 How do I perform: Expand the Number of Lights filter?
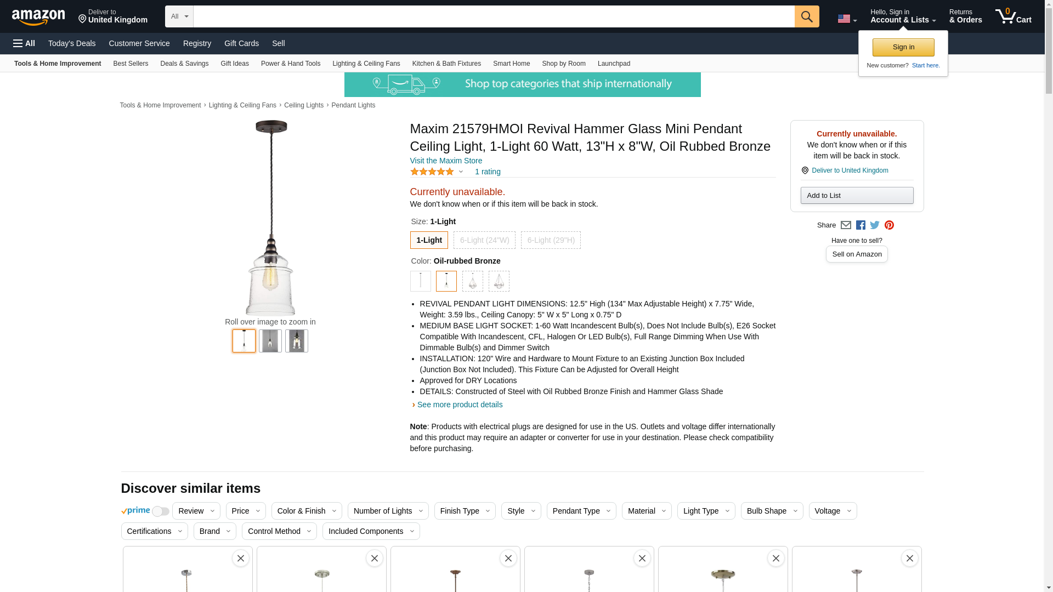pos(388,511)
